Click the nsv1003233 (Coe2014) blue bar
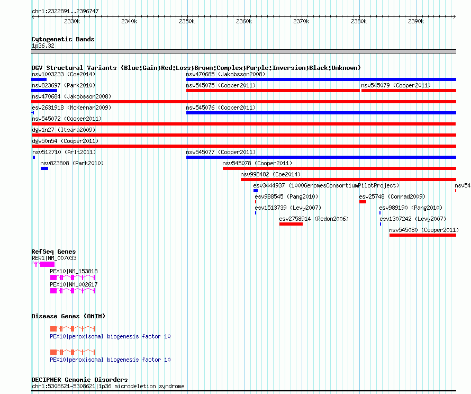 click(x=39, y=79)
